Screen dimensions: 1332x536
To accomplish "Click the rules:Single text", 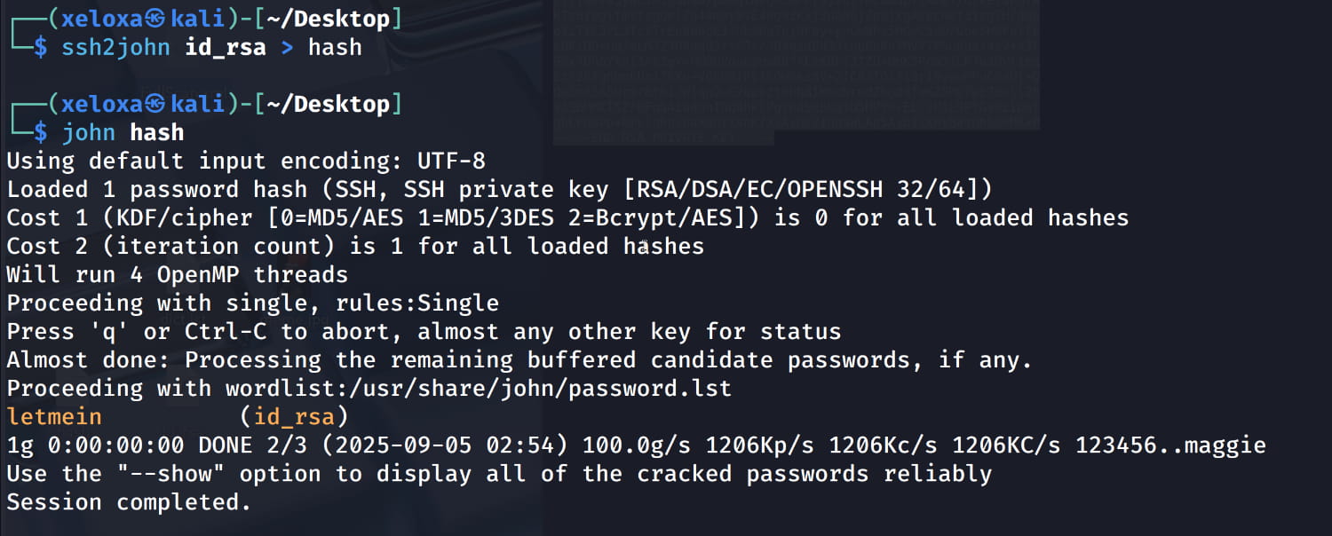I will [417, 303].
